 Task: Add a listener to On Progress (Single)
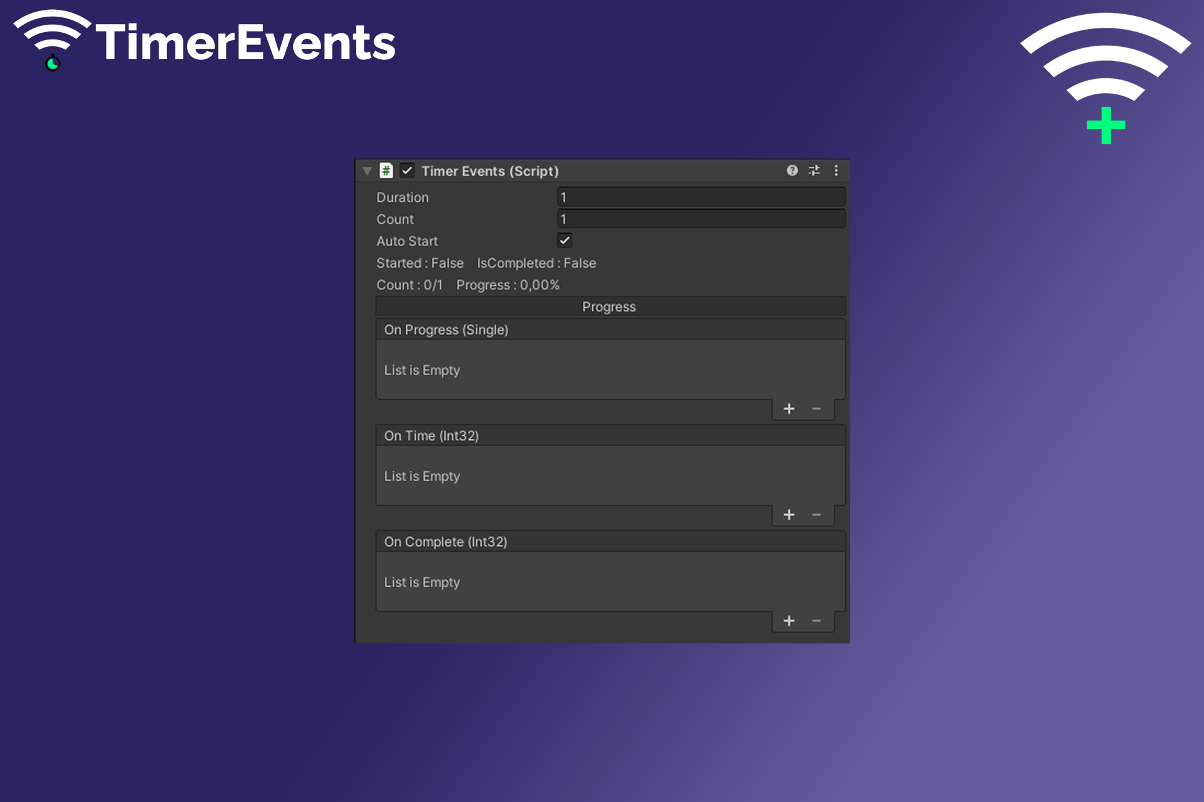tap(788, 409)
